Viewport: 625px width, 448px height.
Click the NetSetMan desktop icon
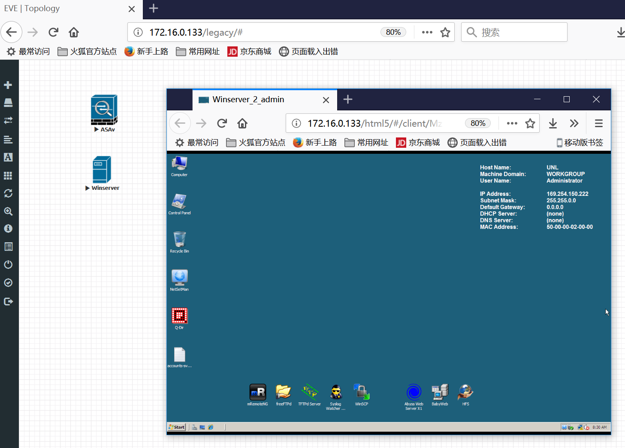(179, 277)
